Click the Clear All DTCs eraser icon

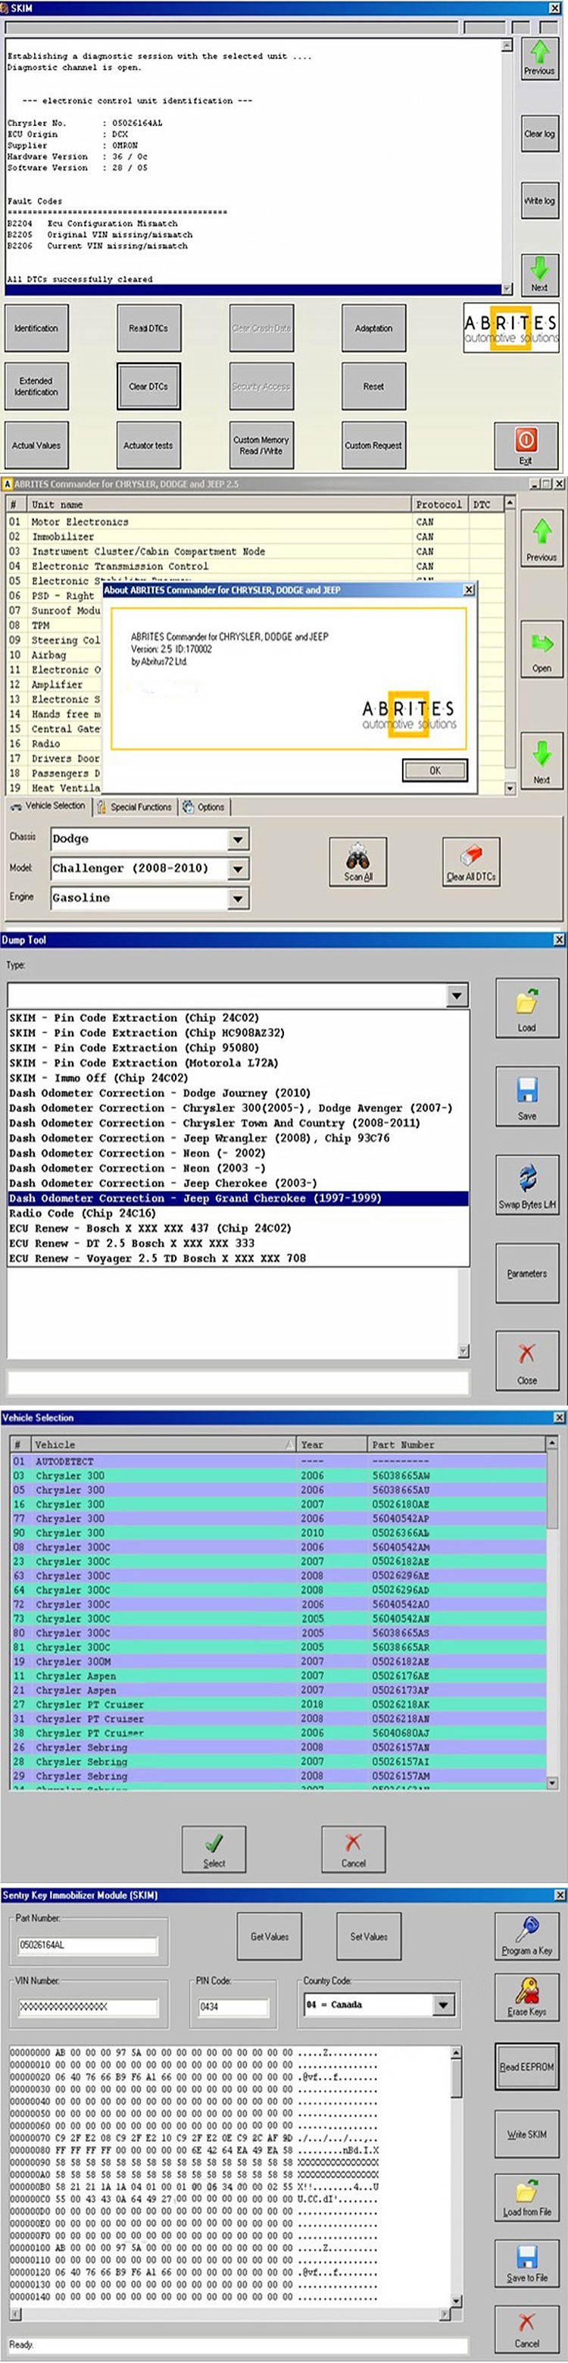click(x=471, y=862)
